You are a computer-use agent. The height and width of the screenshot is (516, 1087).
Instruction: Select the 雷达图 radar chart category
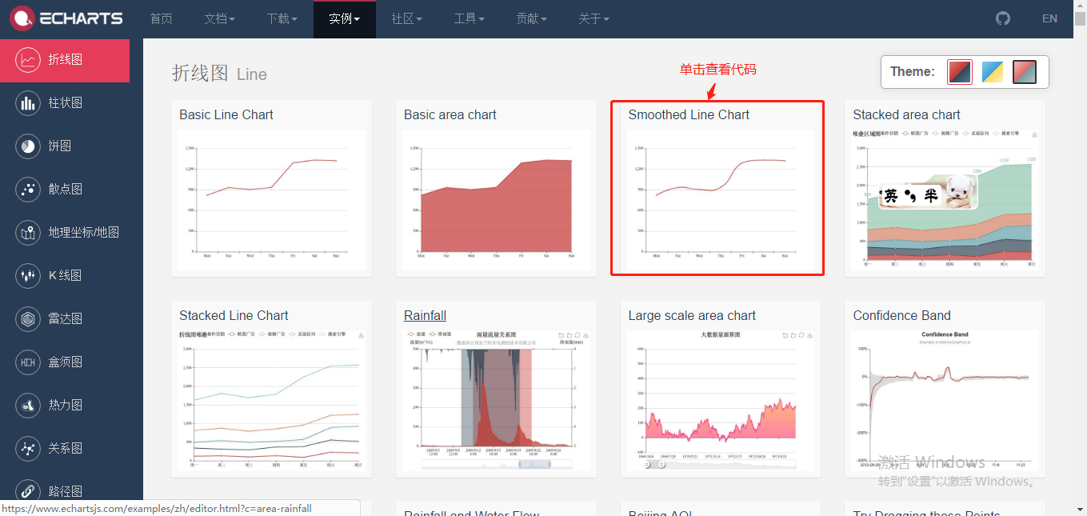(x=65, y=318)
